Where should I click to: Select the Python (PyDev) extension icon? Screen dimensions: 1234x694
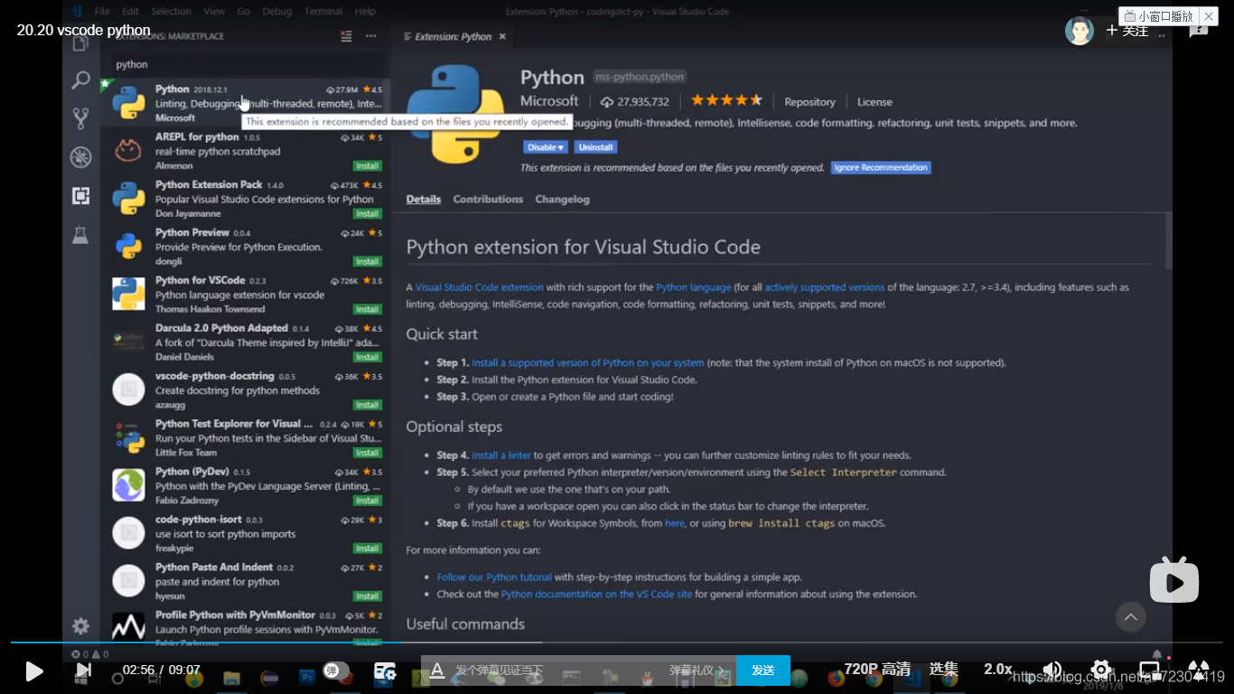tap(128, 485)
